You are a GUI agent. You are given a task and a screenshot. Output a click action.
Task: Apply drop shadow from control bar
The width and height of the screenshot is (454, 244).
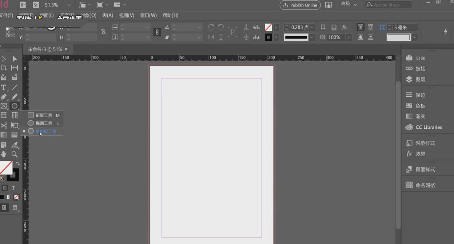tap(334, 27)
